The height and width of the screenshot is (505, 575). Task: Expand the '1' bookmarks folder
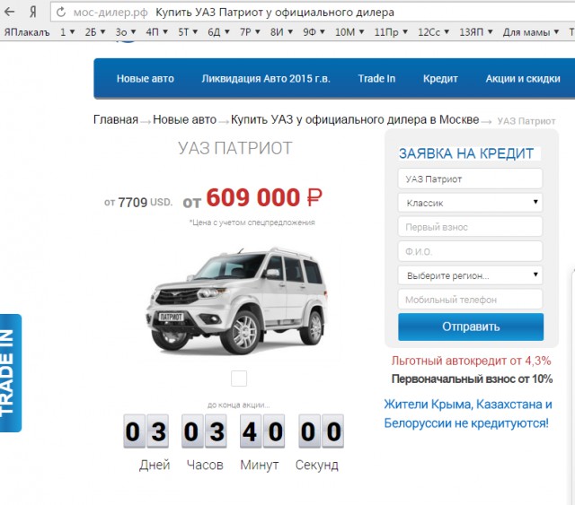[x=67, y=32]
